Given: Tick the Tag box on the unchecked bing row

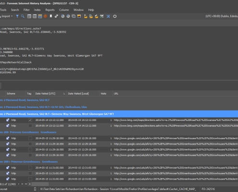Looking at the screenshot, I should (30, 126).
